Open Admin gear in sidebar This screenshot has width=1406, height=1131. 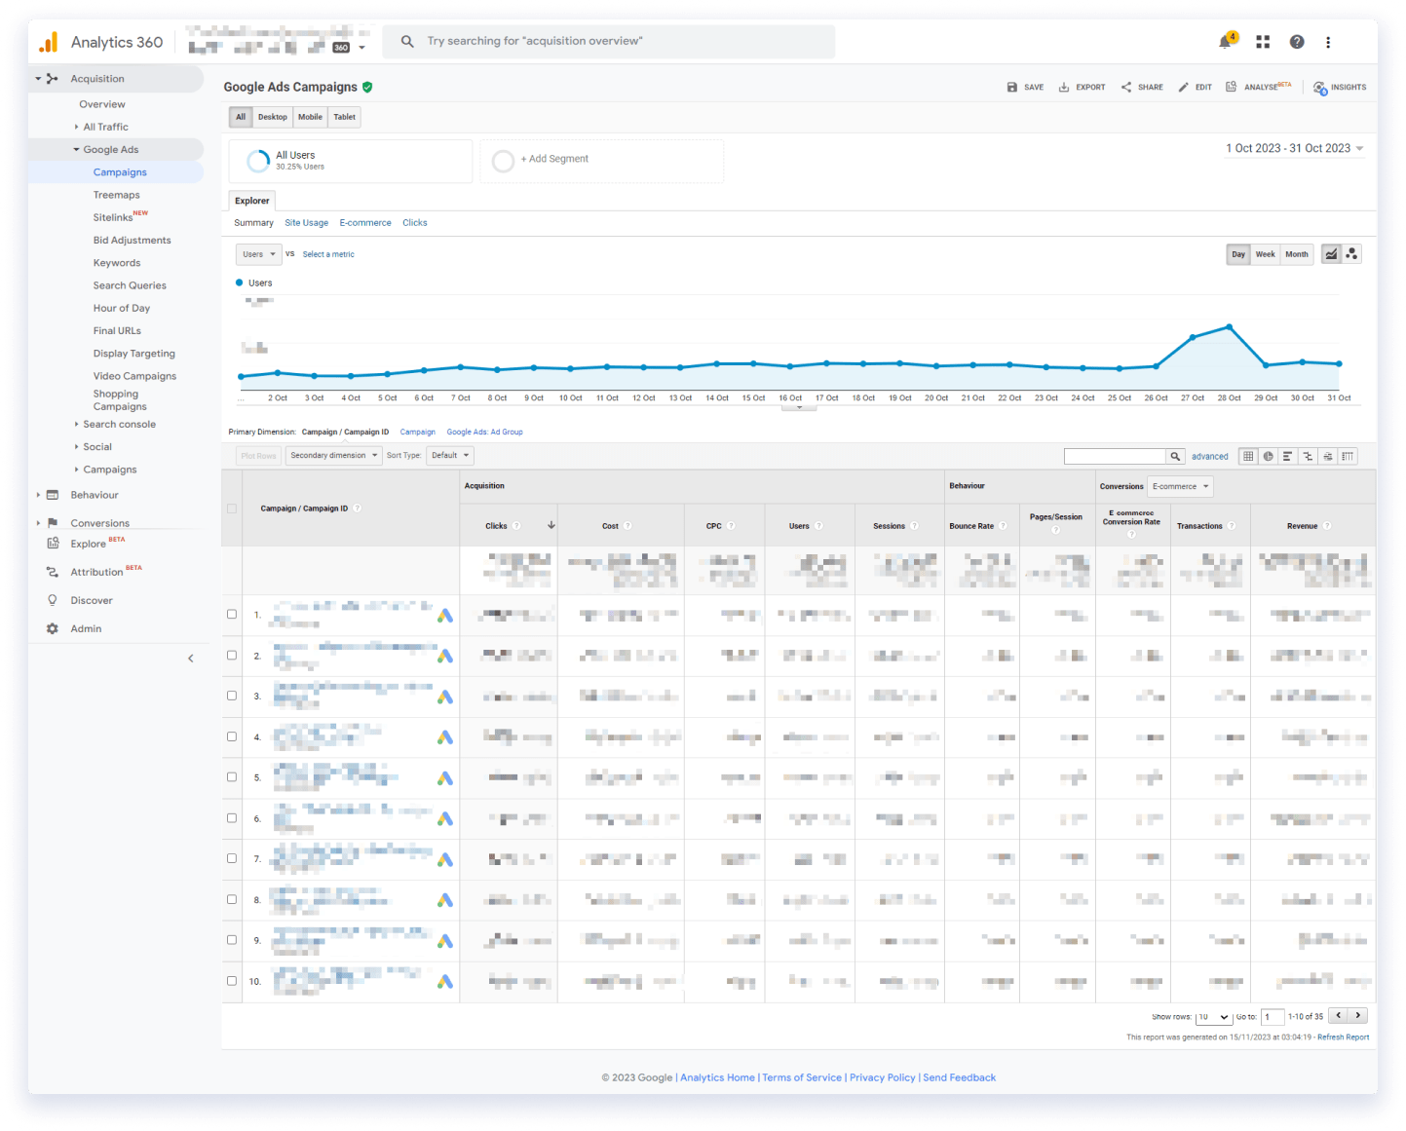point(53,628)
